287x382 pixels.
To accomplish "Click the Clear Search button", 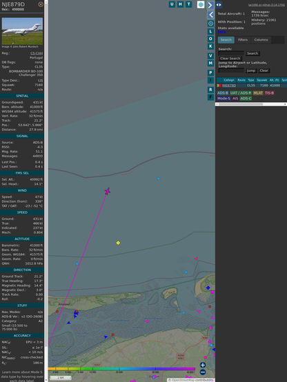I will [230, 59].
